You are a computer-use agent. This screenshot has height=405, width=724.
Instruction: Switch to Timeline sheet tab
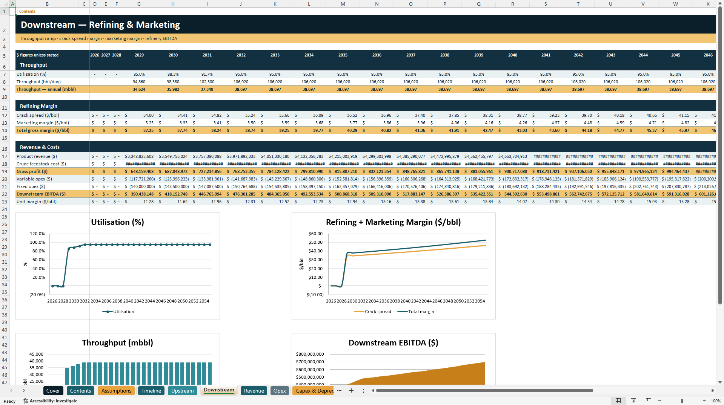[151, 391]
